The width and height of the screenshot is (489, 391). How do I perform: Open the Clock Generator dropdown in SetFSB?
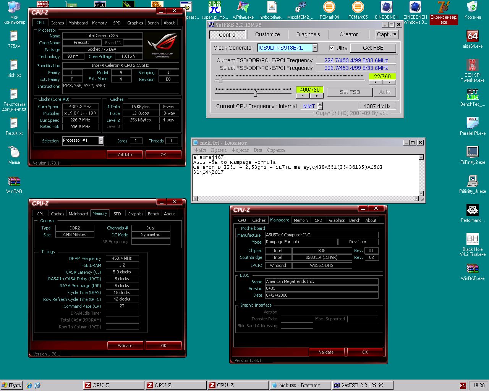point(315,48)
